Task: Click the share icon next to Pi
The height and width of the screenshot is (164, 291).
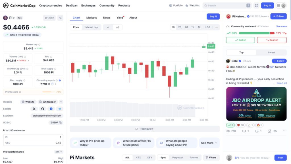Action: click(60, 18)
